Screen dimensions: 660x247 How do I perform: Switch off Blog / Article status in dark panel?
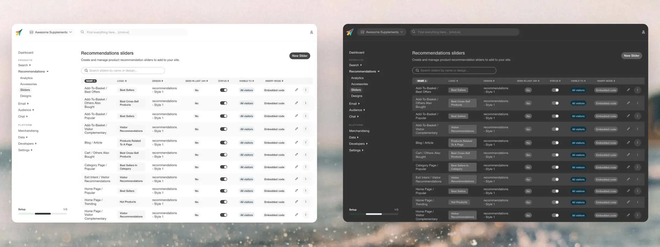click(x=555, y=143)
